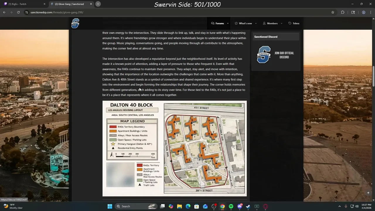Click the address bar URL field

tap(179, 12)
